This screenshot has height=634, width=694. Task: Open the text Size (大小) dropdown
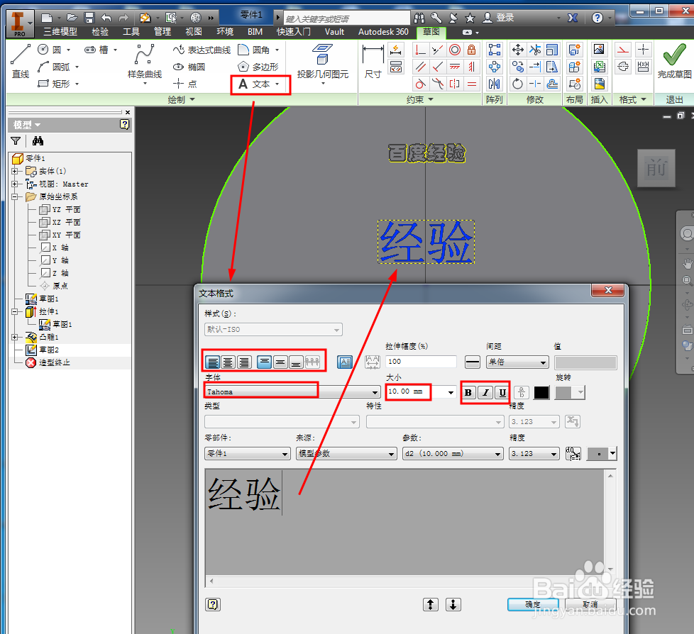click(451, 392)
